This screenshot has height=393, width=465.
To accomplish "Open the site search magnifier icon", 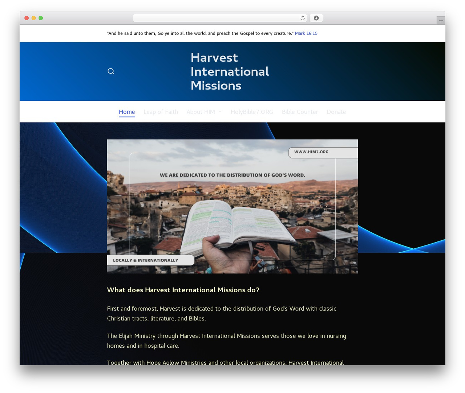I will (111, 71).
